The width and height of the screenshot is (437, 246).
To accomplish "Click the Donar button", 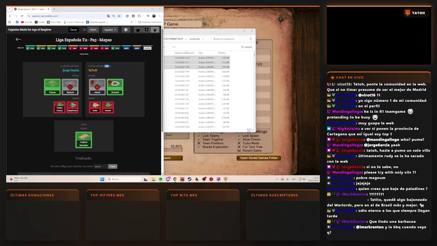I will pos(74,30).
